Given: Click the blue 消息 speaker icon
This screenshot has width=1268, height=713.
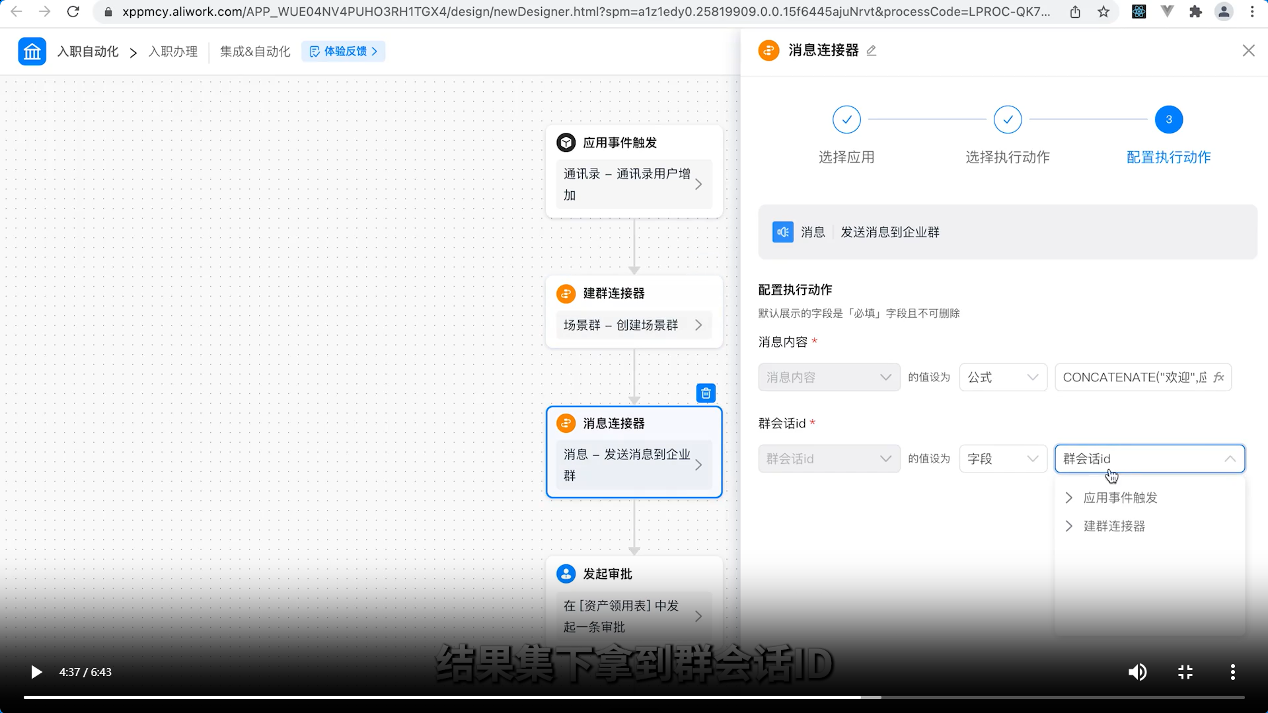Looking at the screenshot, I should 782,232.
